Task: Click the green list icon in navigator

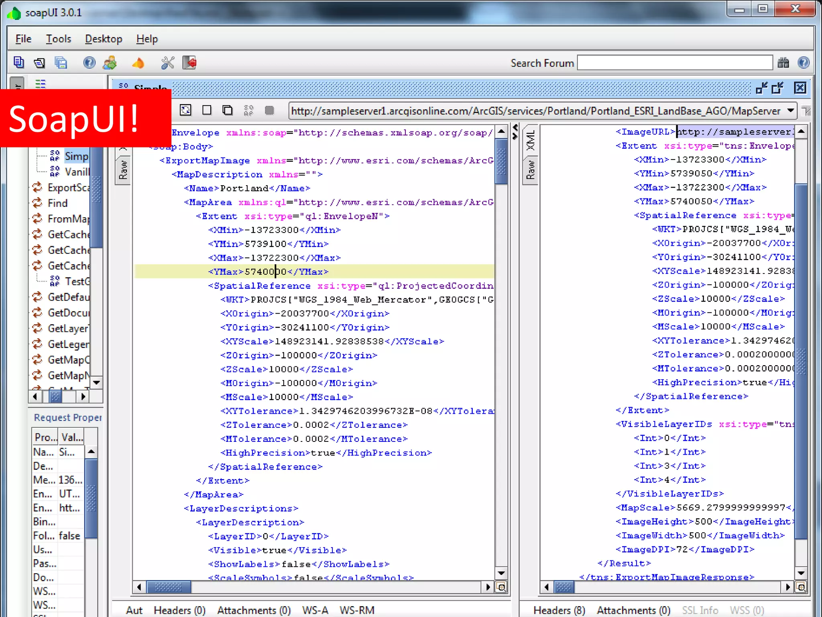Action: 41,84
